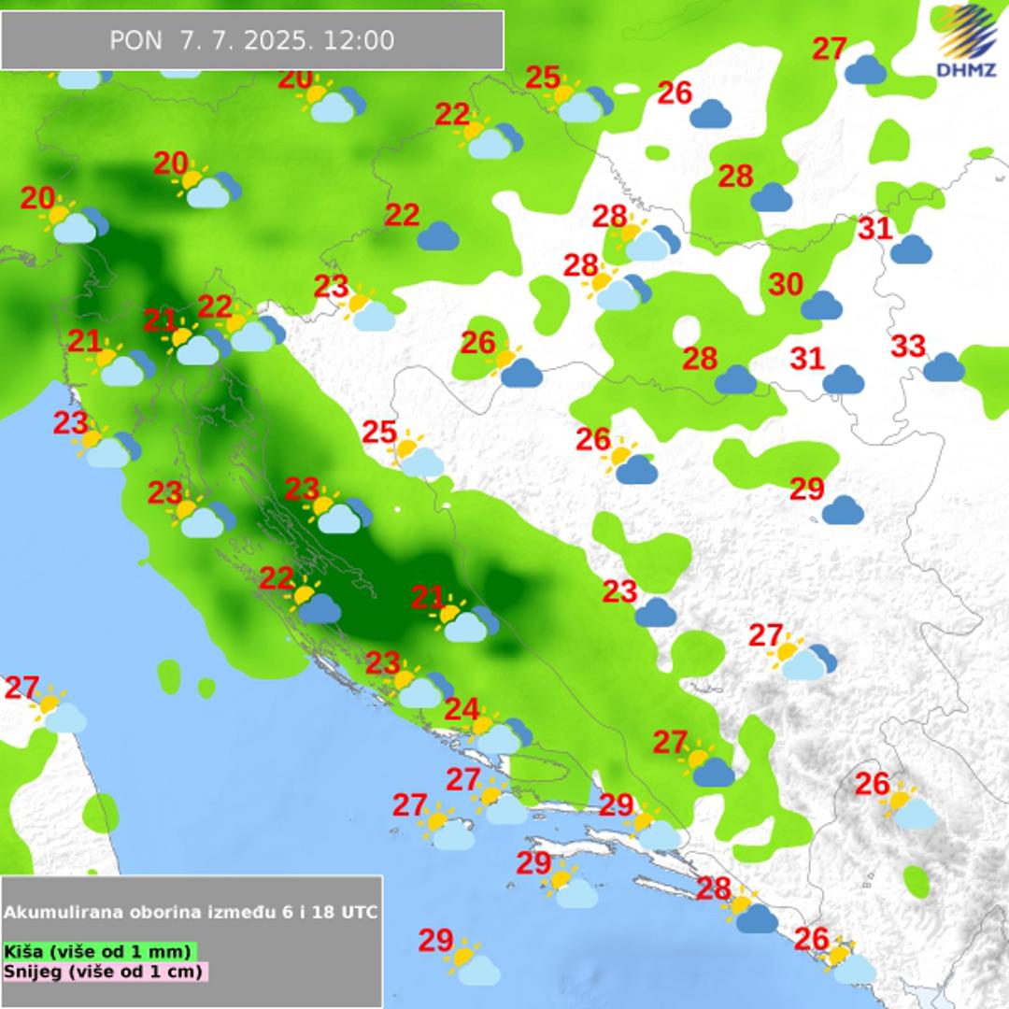Click the topmost 27 cloud icon

[865, 70]
